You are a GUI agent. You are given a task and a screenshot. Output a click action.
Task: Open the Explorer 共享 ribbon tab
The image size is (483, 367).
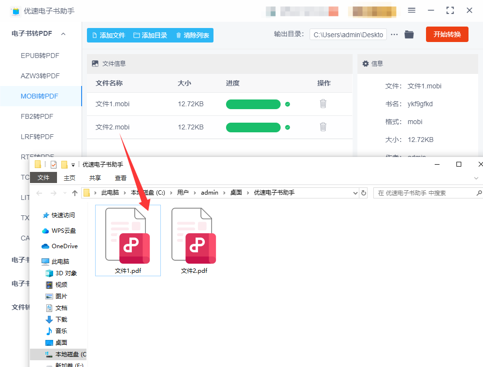pos(95,178)
